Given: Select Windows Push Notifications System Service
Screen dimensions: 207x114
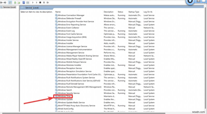Looking at the screenshot, I should pos(76,78).
